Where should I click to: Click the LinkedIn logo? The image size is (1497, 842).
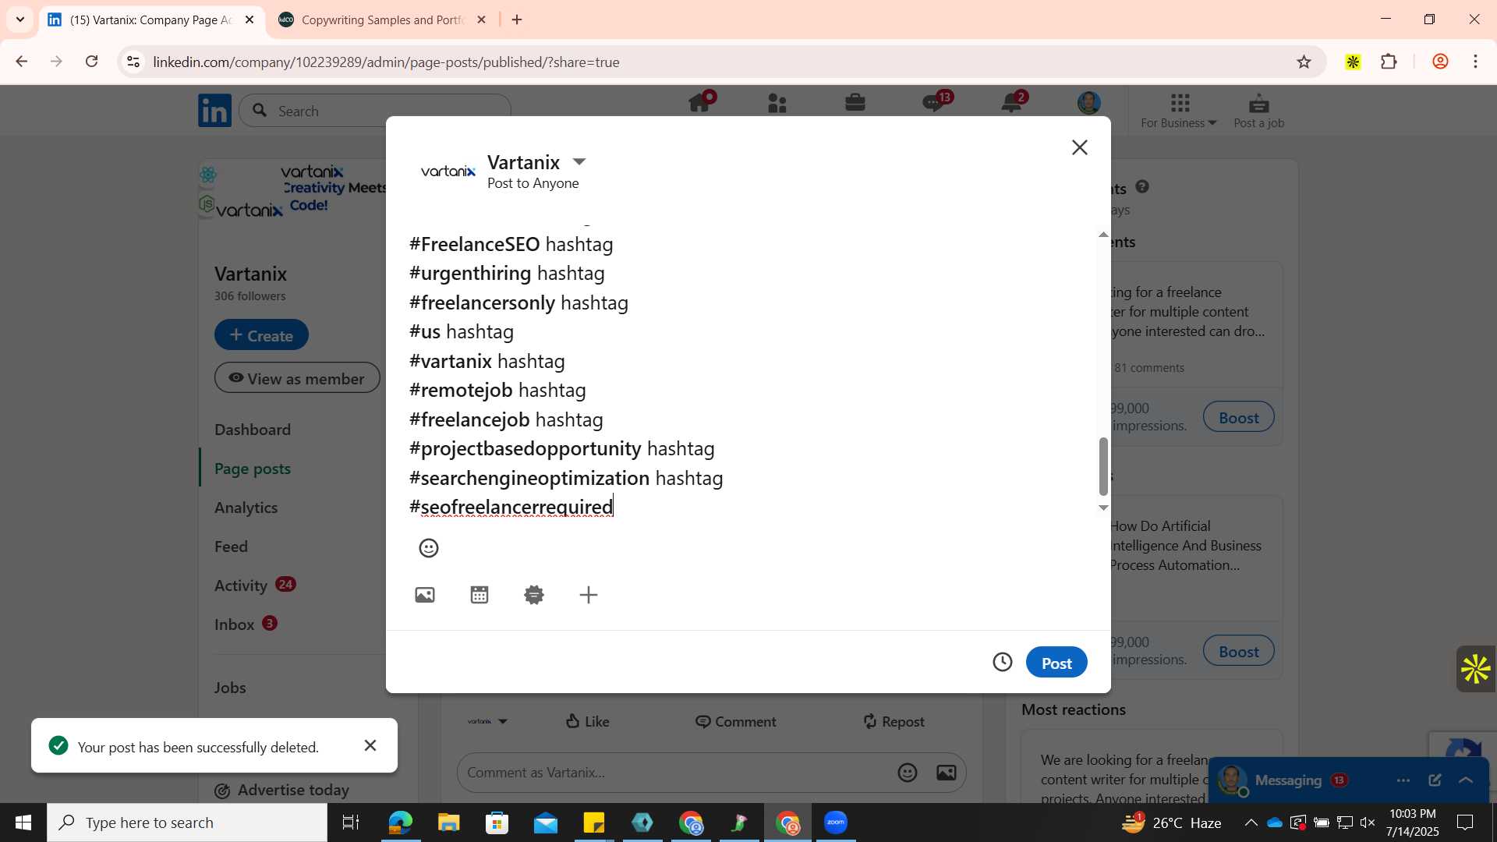tap(214, 111)
